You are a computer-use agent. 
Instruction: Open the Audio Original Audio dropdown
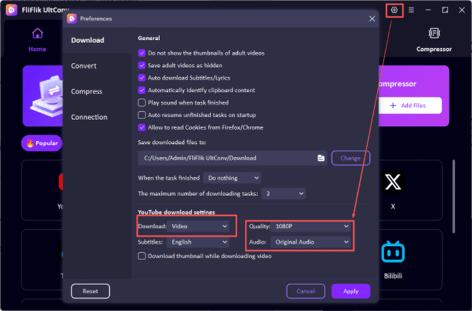click(x=312, y=242)
